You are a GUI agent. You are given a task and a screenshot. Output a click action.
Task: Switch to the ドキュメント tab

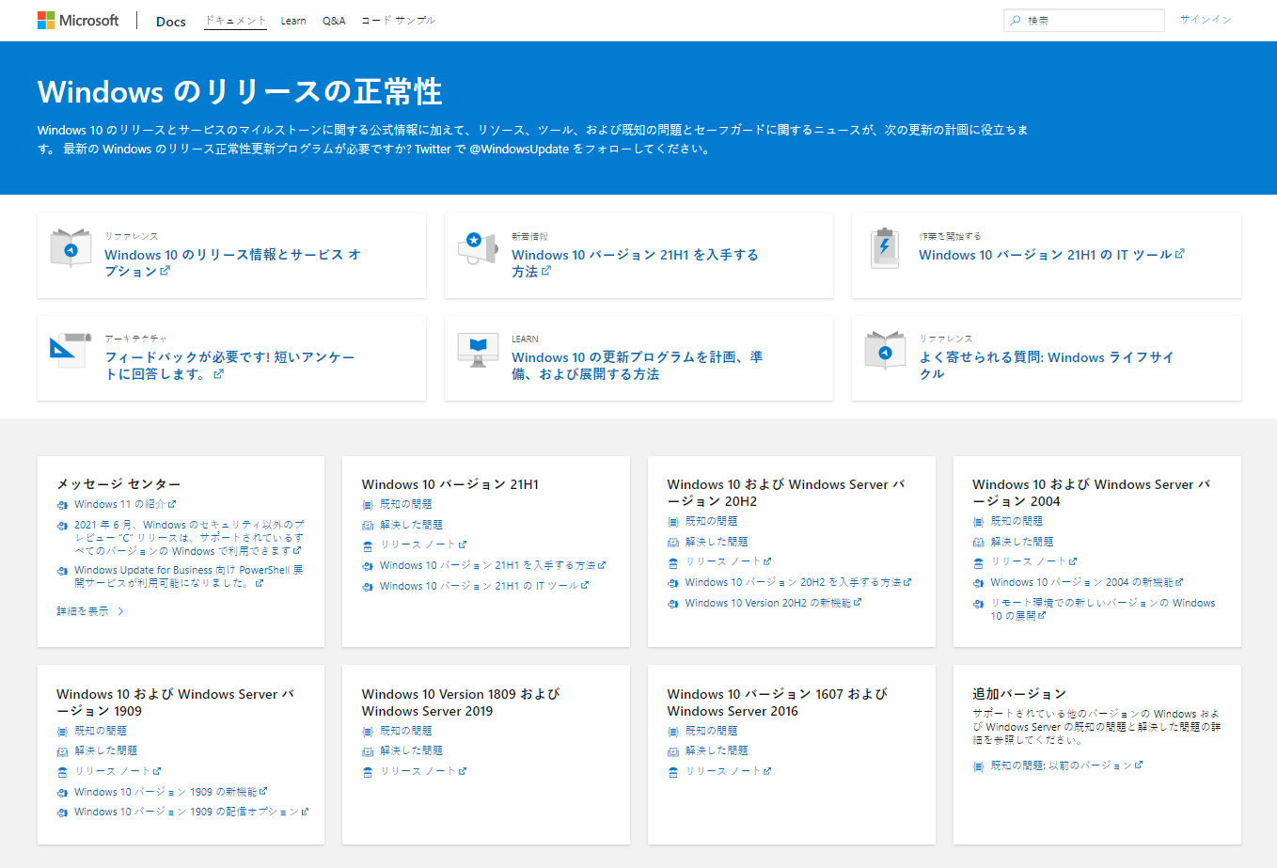pos(234,19)
